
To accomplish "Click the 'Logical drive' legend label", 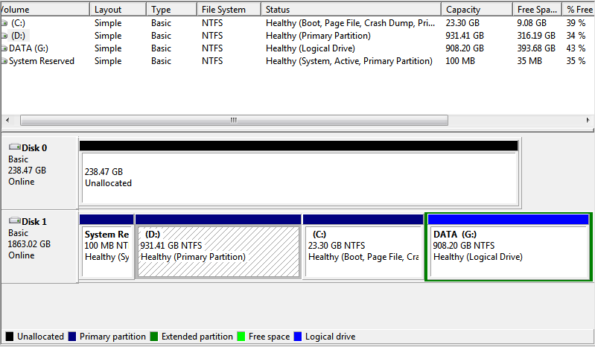I will 330,337.
